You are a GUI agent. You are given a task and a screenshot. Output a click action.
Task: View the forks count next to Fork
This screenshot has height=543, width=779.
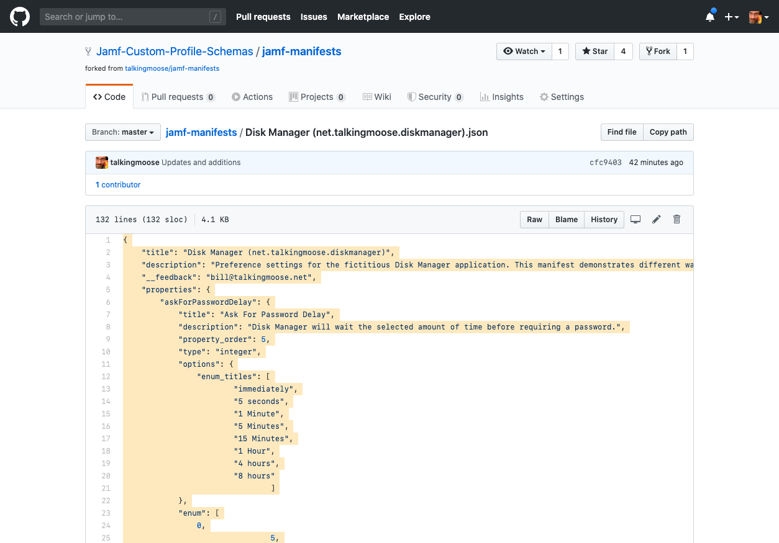685,52
